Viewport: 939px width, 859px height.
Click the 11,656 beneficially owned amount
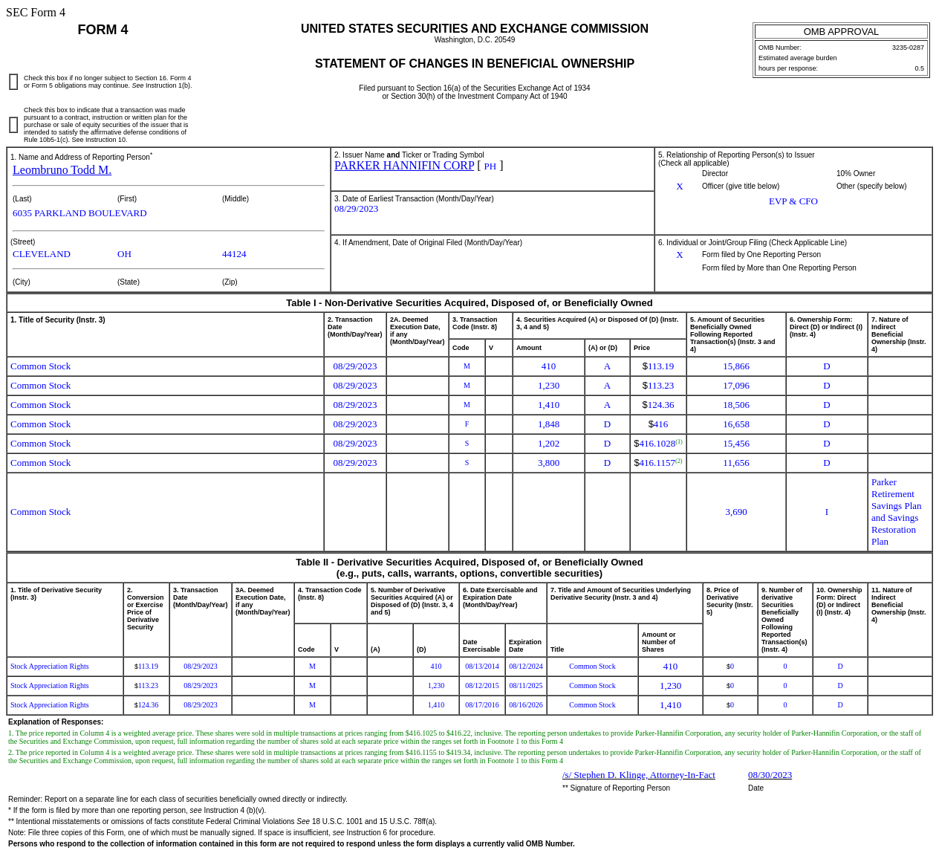(x=736, y=463)
